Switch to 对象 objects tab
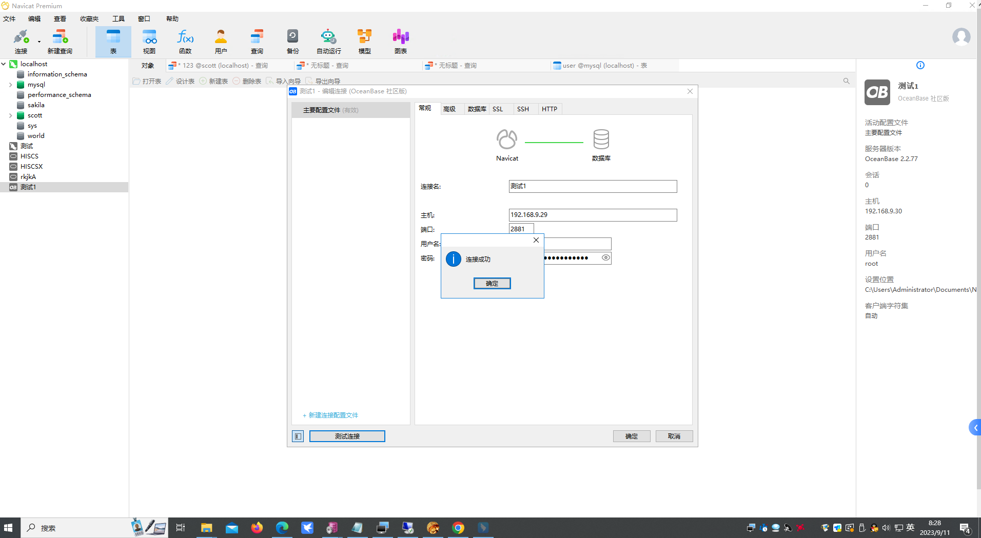The width and height of the screenshot is (981, 538). (x=148, y=66)
